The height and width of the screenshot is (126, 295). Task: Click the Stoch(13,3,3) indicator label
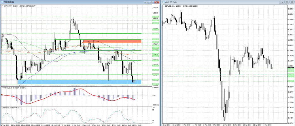coord(9,108)
